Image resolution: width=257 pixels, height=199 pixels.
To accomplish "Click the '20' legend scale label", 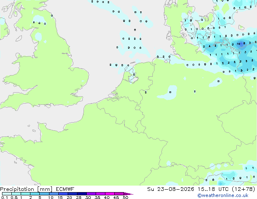I will coord(69,197).
